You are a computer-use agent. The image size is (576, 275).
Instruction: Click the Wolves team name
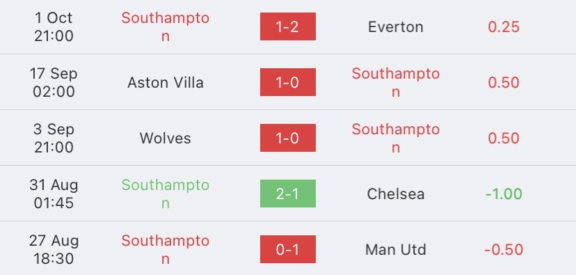(166, 139)
